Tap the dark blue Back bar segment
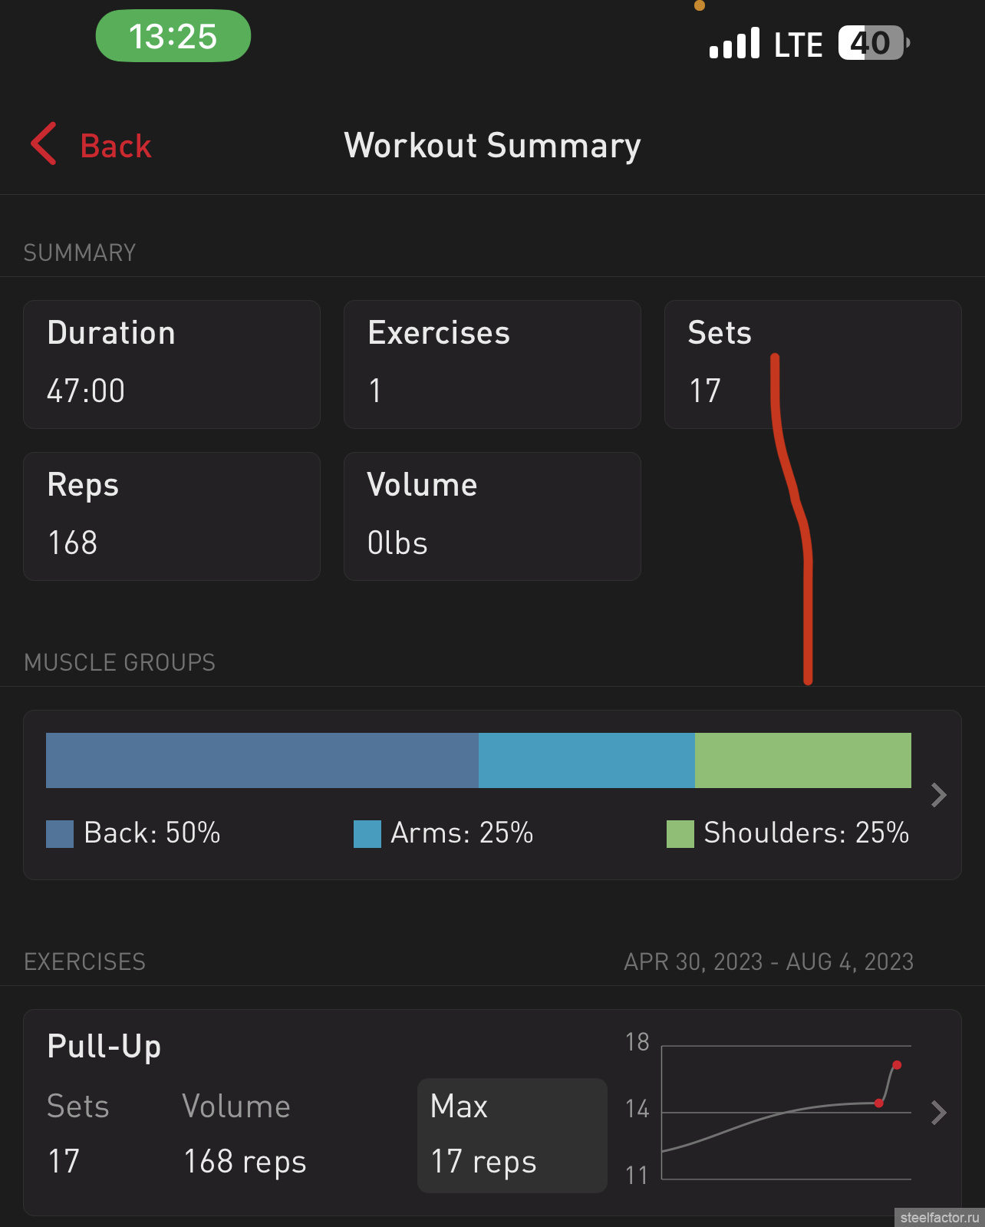 click(x=262, y=760)
